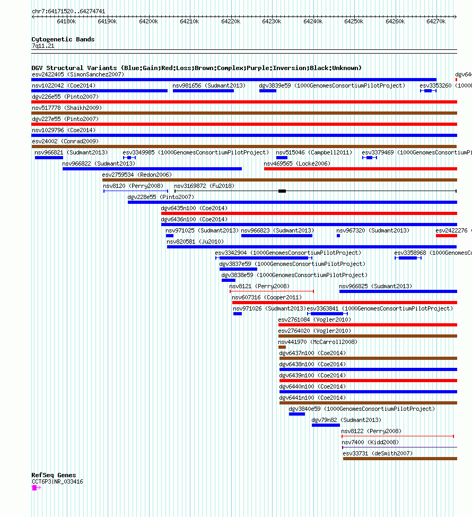The image size is (472, 517).
Task: Open nsv3169872 (Fu2018) label
Action: (x=204, y=186)
